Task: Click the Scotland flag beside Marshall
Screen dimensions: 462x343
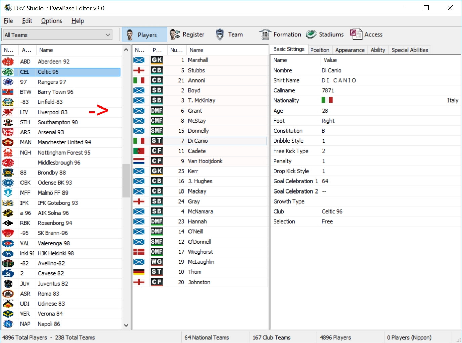Action: pyautogui.click(x=139, y=60)
